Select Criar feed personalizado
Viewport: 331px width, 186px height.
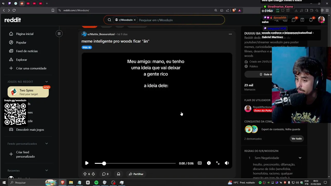pyautogui.click(x=25, y=154)
